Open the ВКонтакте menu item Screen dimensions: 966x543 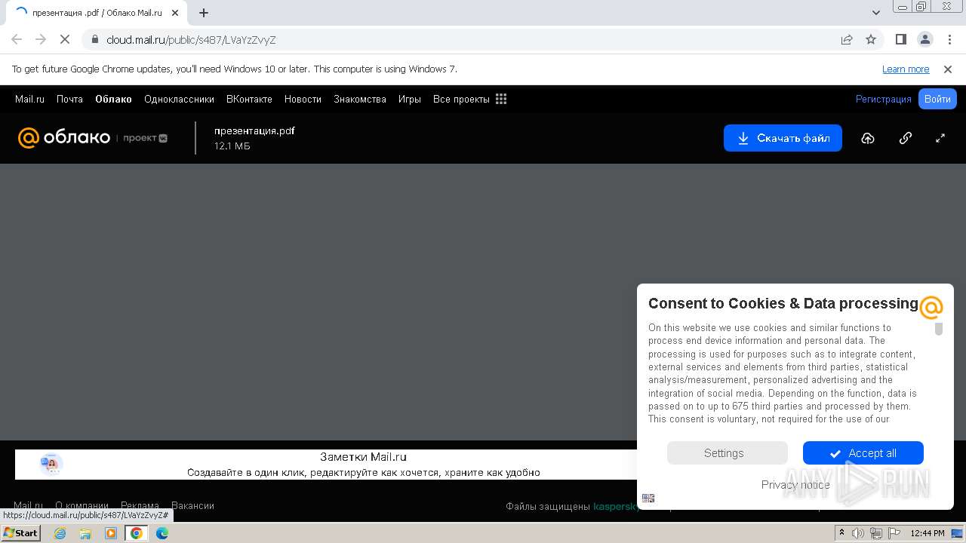[x=249, y=99]
